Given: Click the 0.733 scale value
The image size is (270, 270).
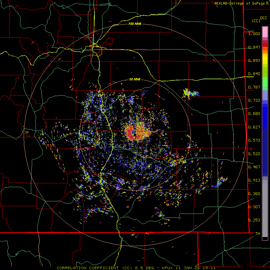Looking at the screenshot, I should pyautogui.click(x=254, y=100).
